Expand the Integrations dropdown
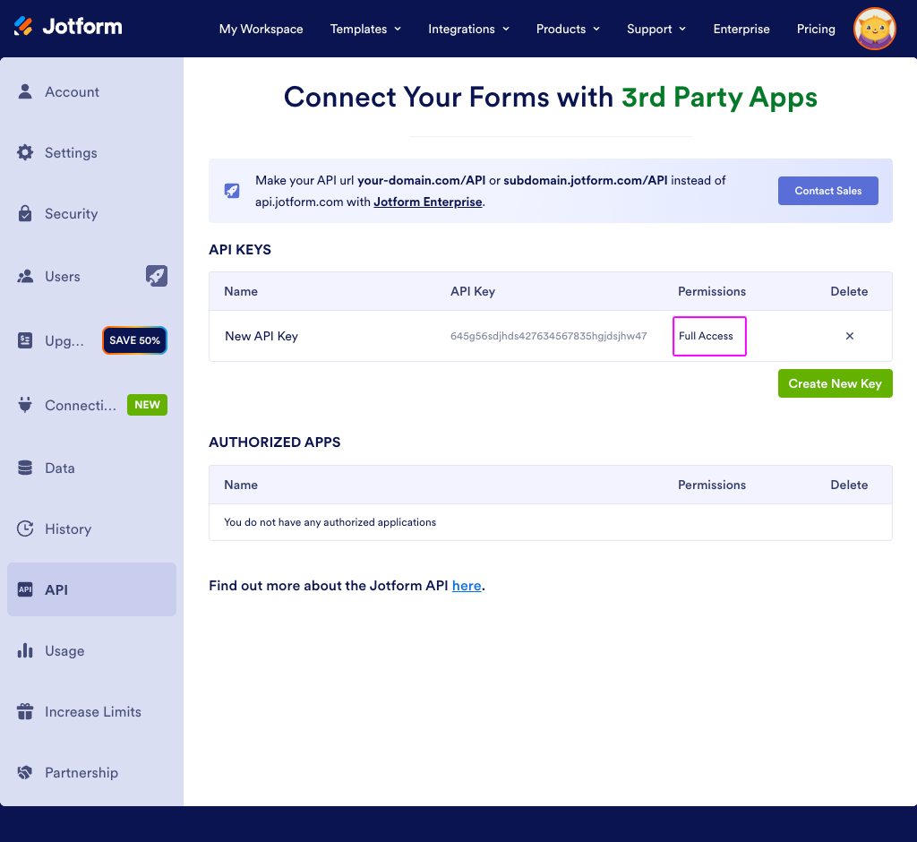 (x=468, y=29)
